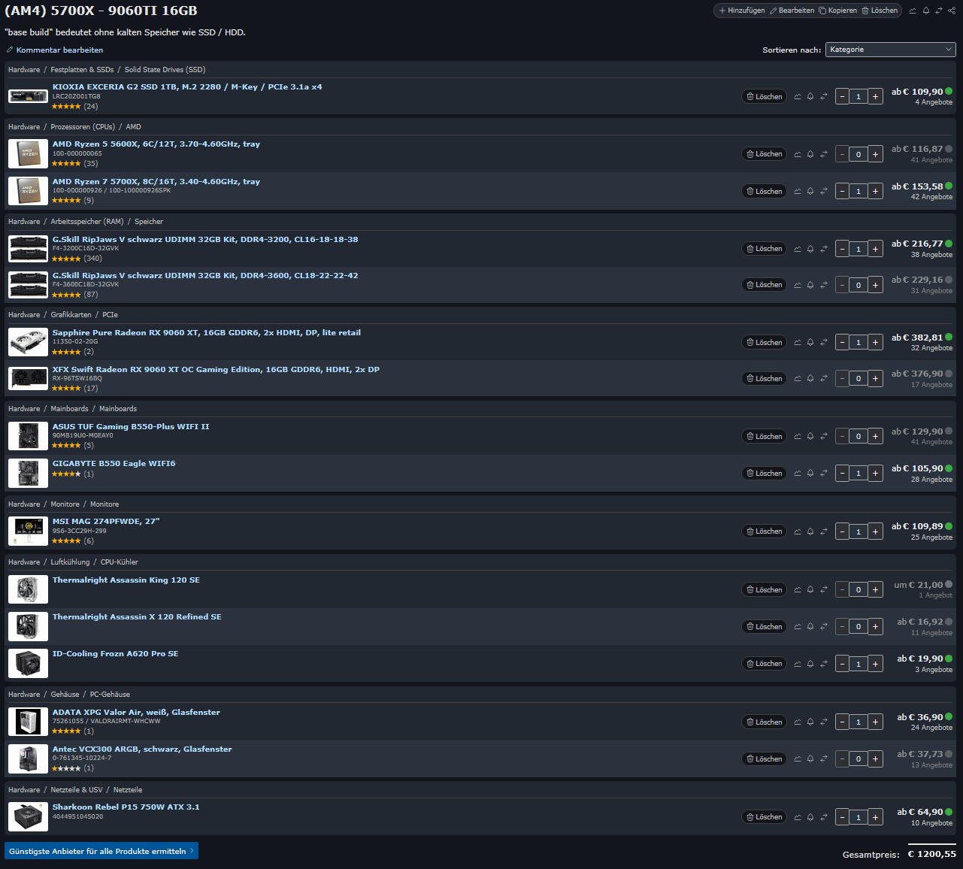Remove Thermalright Assassin King 120 SE via Löschen
Image resolution: width=963 pixels, height=869 pixels.
tap(764, 590)
